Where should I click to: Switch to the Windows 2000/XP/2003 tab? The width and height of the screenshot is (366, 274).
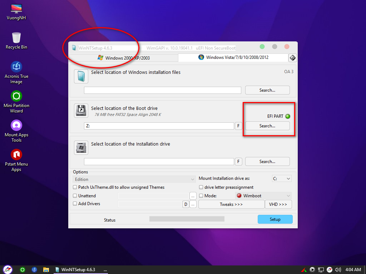click(x=123, y=58)
